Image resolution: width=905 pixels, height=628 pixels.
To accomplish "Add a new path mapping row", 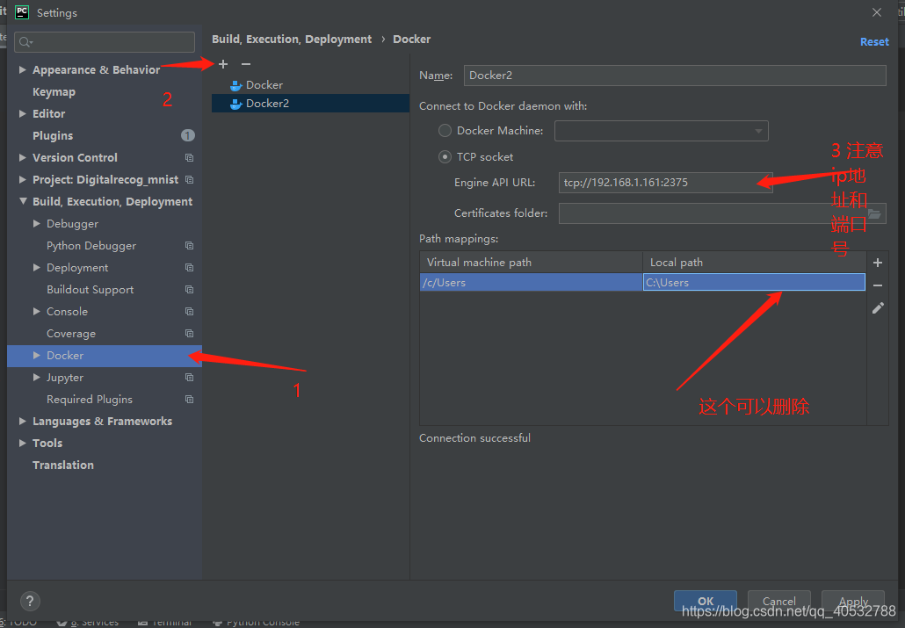I will click(877, 263).
